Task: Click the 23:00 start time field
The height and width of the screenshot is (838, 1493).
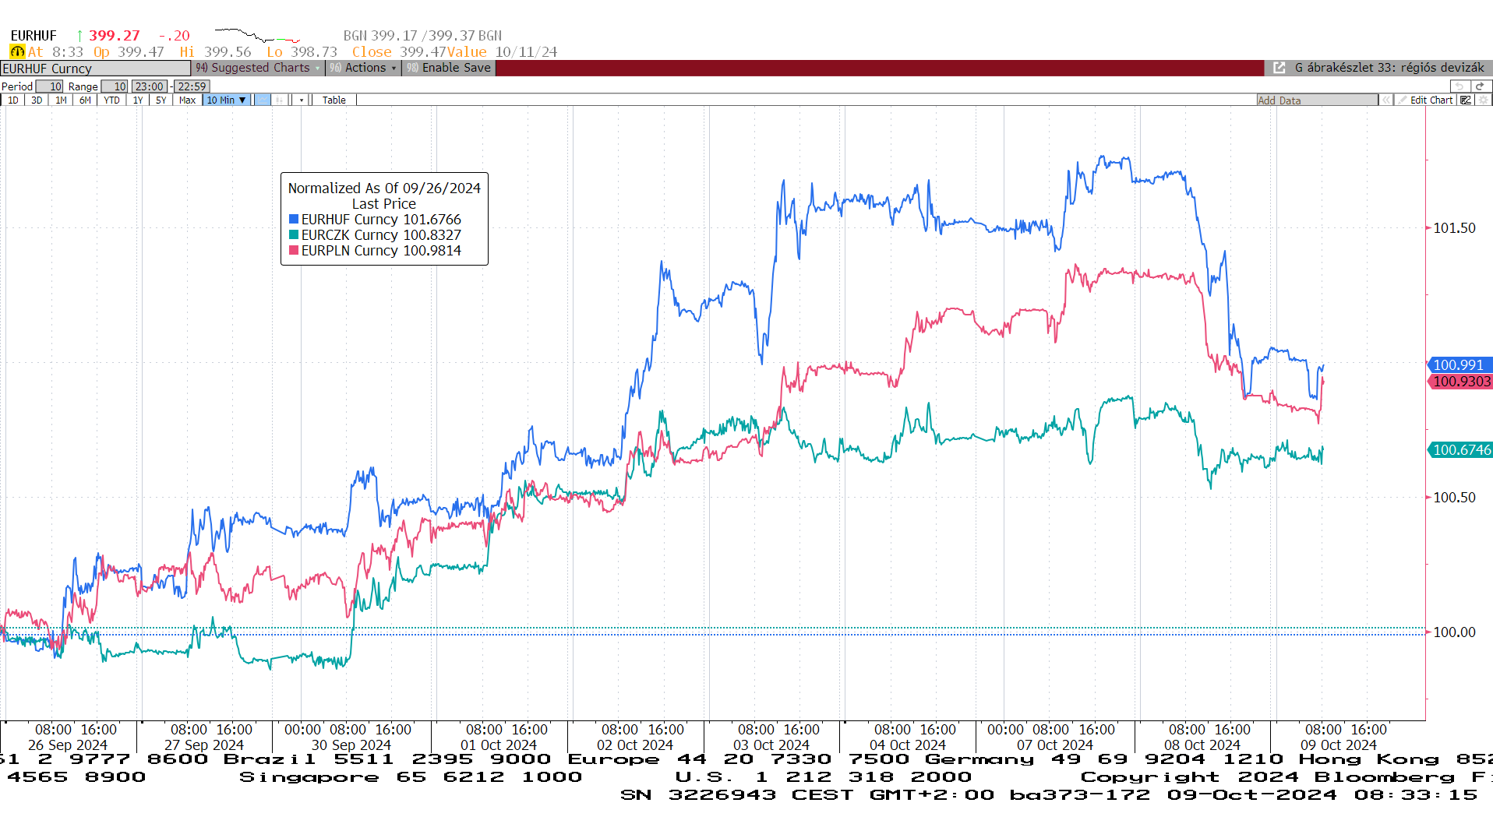Action: click(149, 86)
